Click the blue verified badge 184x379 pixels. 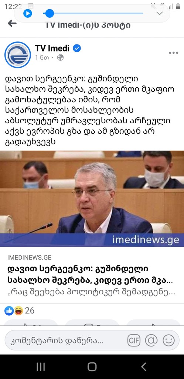pyautogui.click(x=77, y=48)
